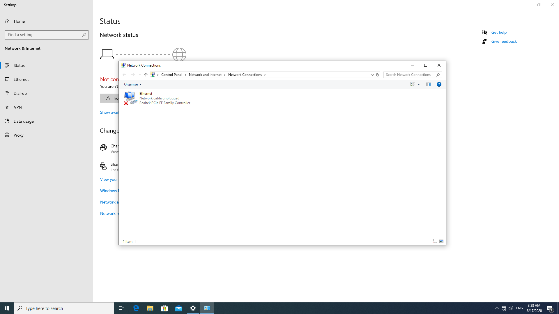Click the help question mark icon

[439, 84]
